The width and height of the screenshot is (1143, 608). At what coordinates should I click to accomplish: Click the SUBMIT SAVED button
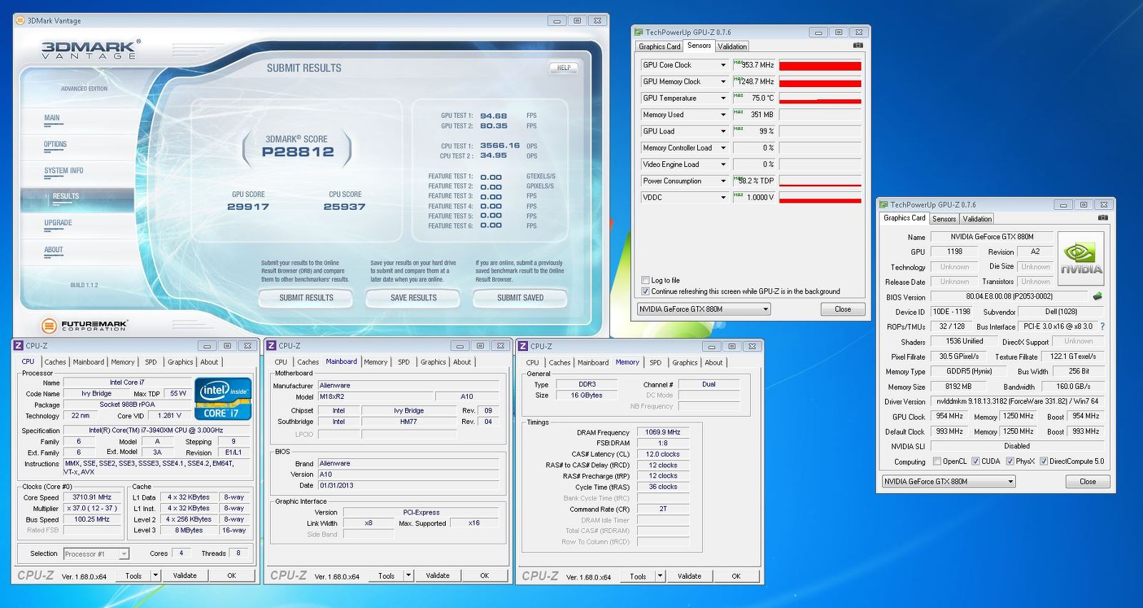[x=520, y=298]
